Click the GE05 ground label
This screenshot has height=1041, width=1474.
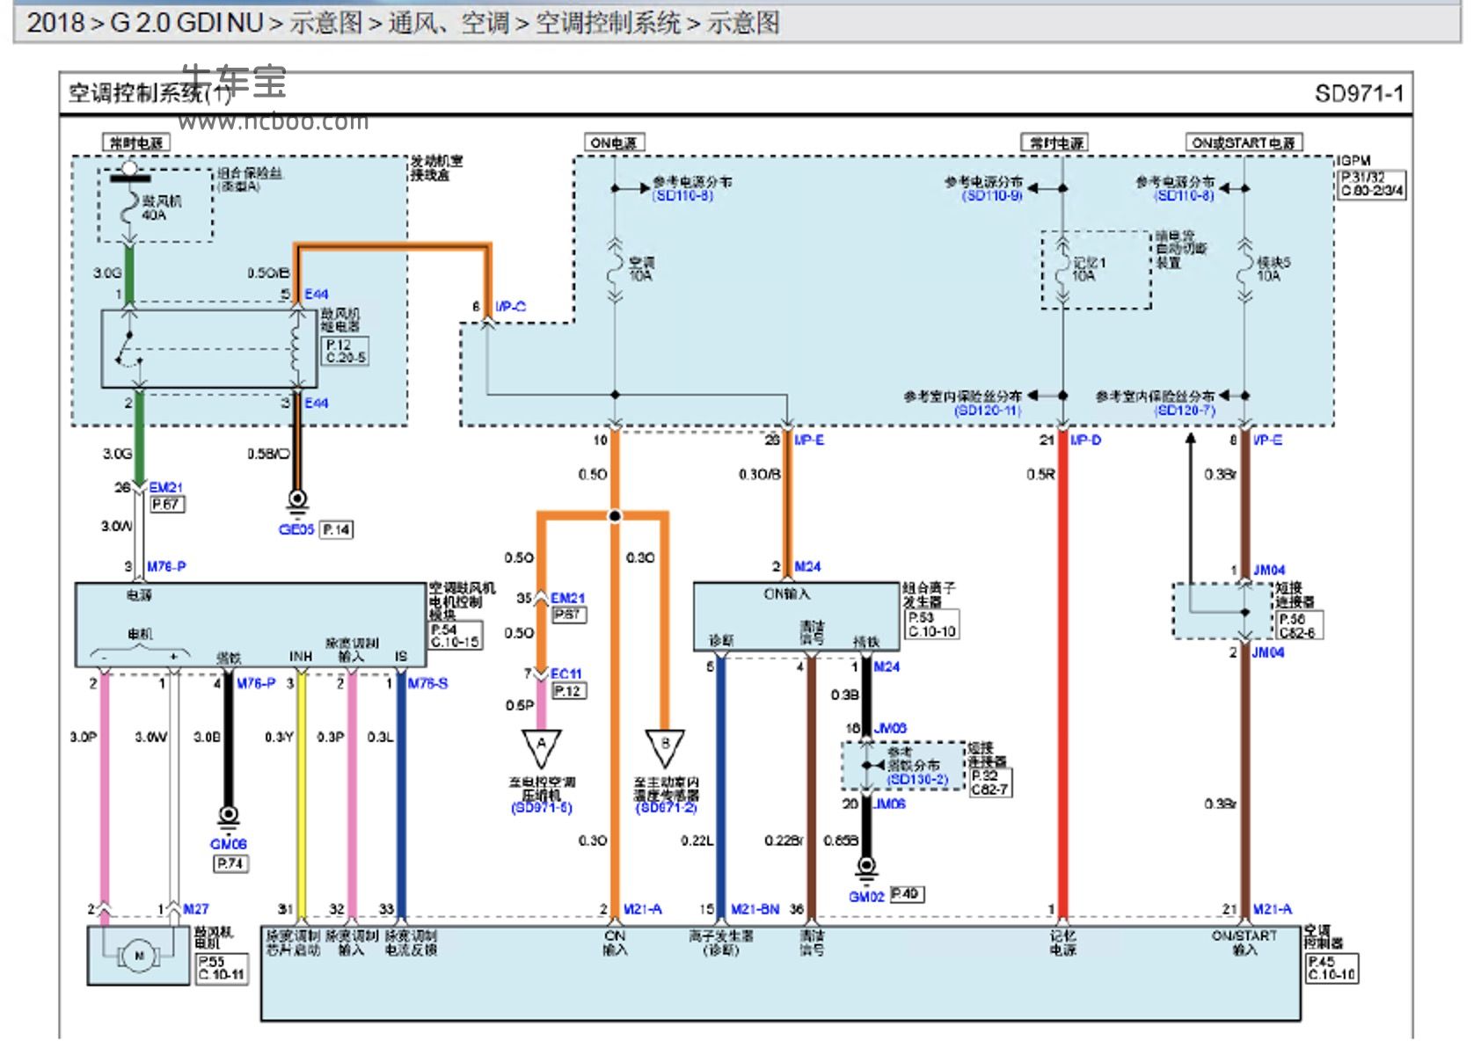pyautogui.click(x=296, y=529)
